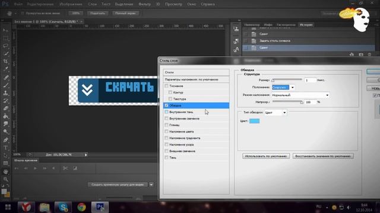
Task: Select the Dodge tool
Action: [x=5, y=131]
